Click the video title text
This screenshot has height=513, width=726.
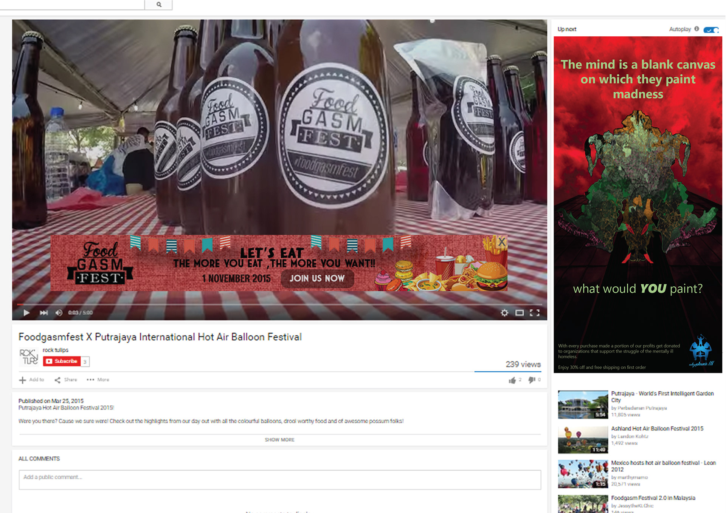pos(160,337)
